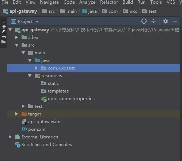182x161 pixels.
Task: Click the api-gateway.iml file icon
Action: 24,122
